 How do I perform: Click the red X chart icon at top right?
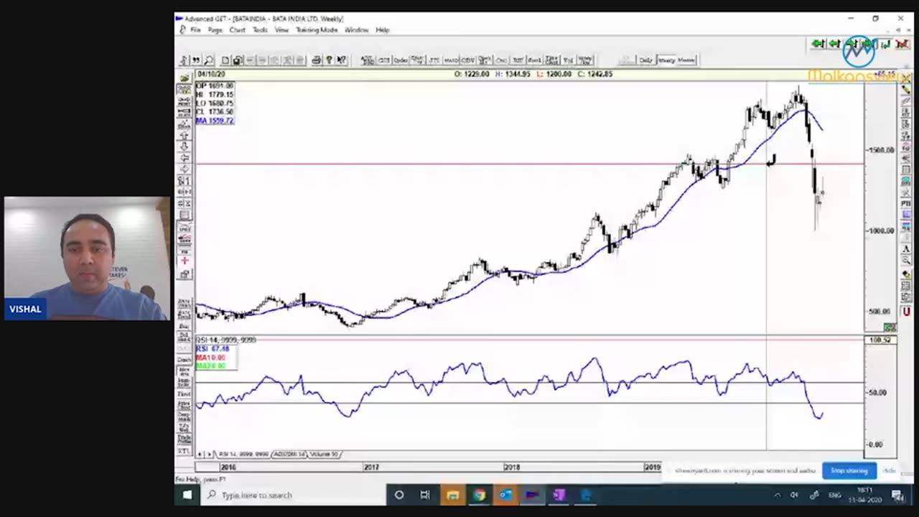click(x=904, y=45)
